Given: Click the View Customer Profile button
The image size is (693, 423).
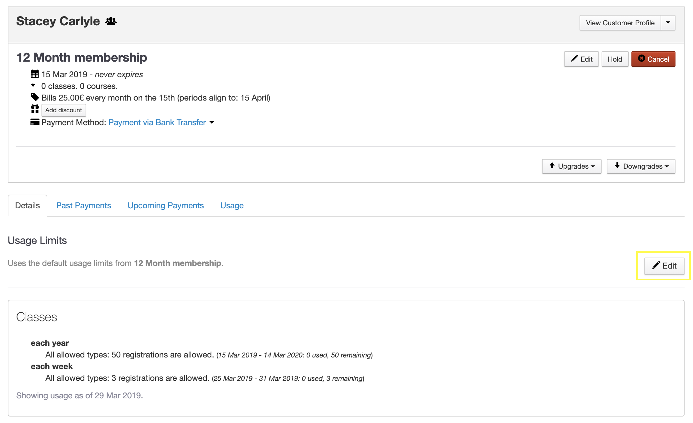Looking at the screenshot, I should pos(620,23).
